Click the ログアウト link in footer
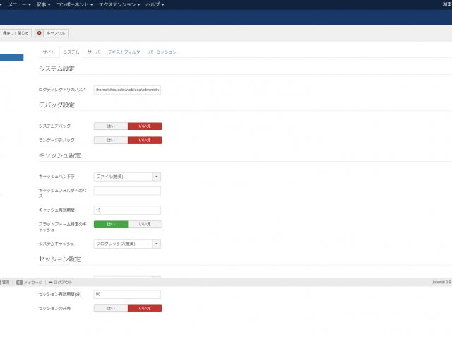This screenshot has height=339, width=452. click(61, 282)
